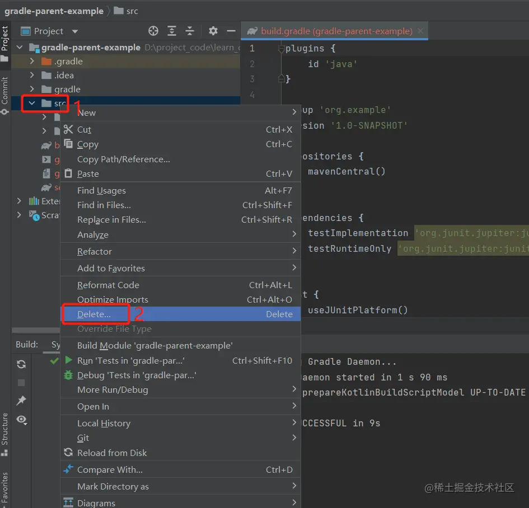Close the build.gradle editor tab
This screenshot has height=508, width=529.
(x=420, y=31)
